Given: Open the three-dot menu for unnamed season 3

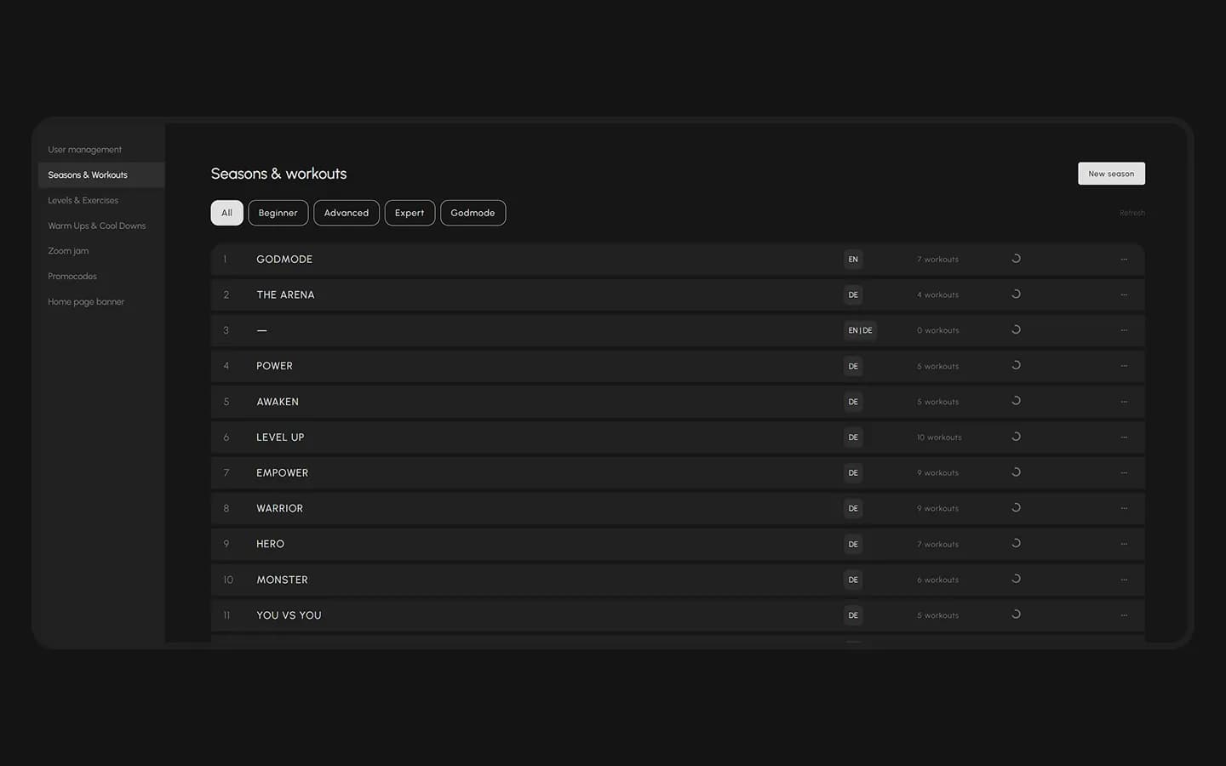Looking at the screenshot, I should click(1124, 330).
